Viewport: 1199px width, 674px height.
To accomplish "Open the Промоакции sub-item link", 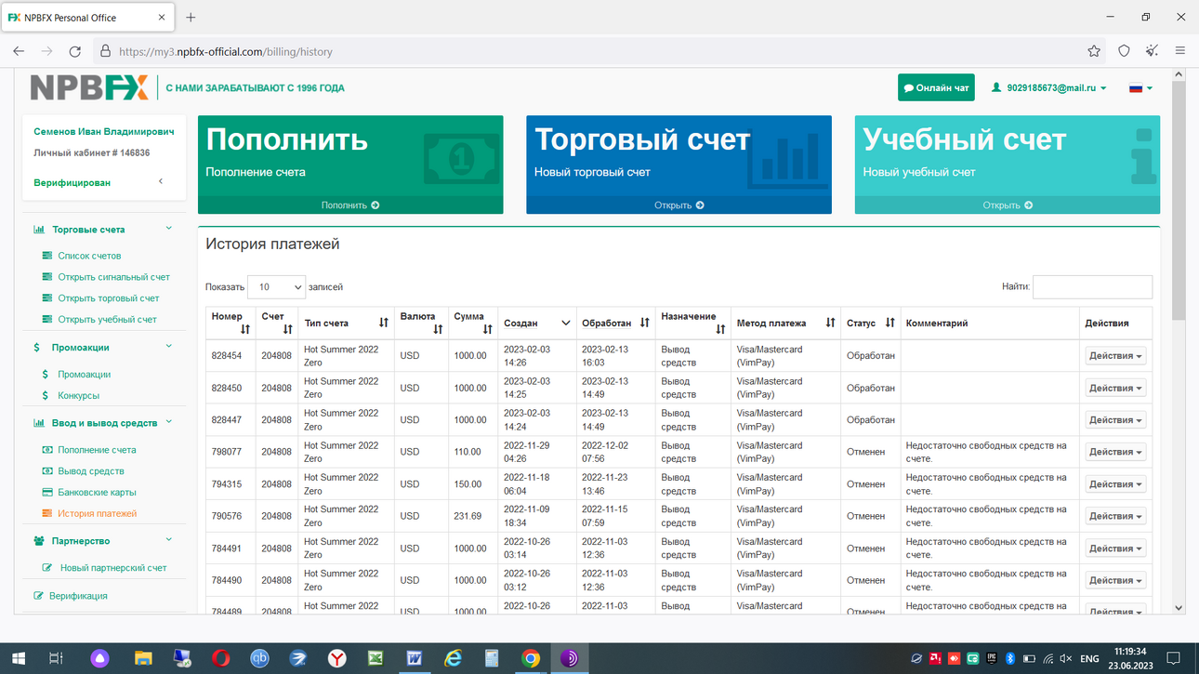I will point(84,375).
